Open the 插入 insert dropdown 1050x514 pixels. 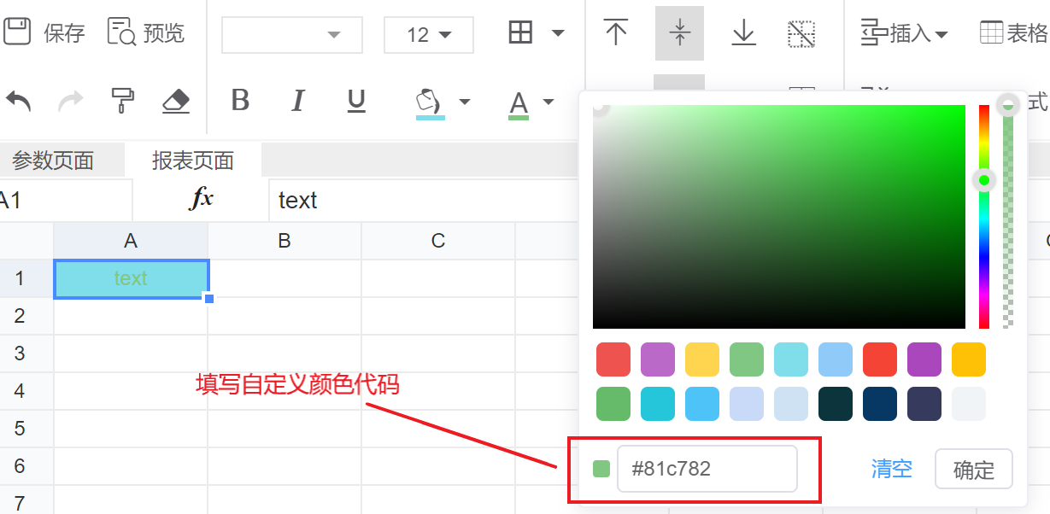[x=904, y=33]
